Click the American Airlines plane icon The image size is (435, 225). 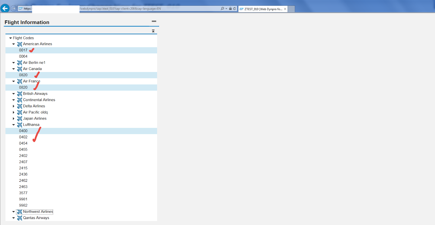20,44
